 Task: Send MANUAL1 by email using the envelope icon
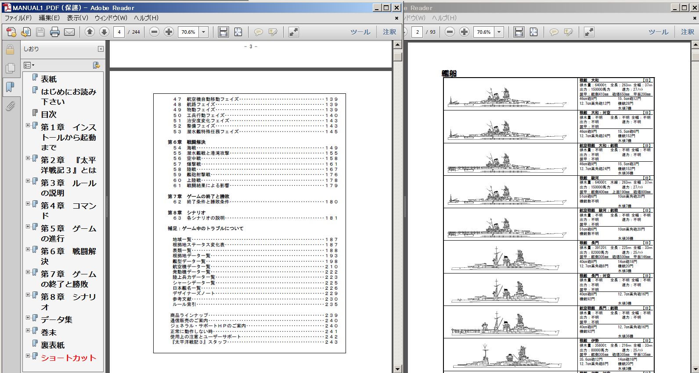[x=69, y=32]
